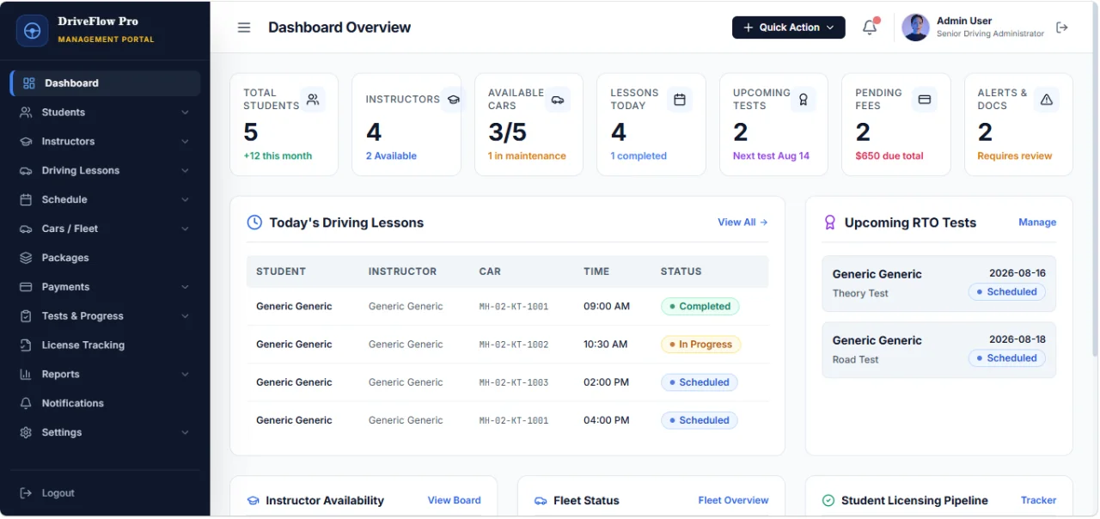1100x519 pixels.
Task: Expand the Instructors submenu chevron
Action: pyautogui.click(x=185, y=142)
